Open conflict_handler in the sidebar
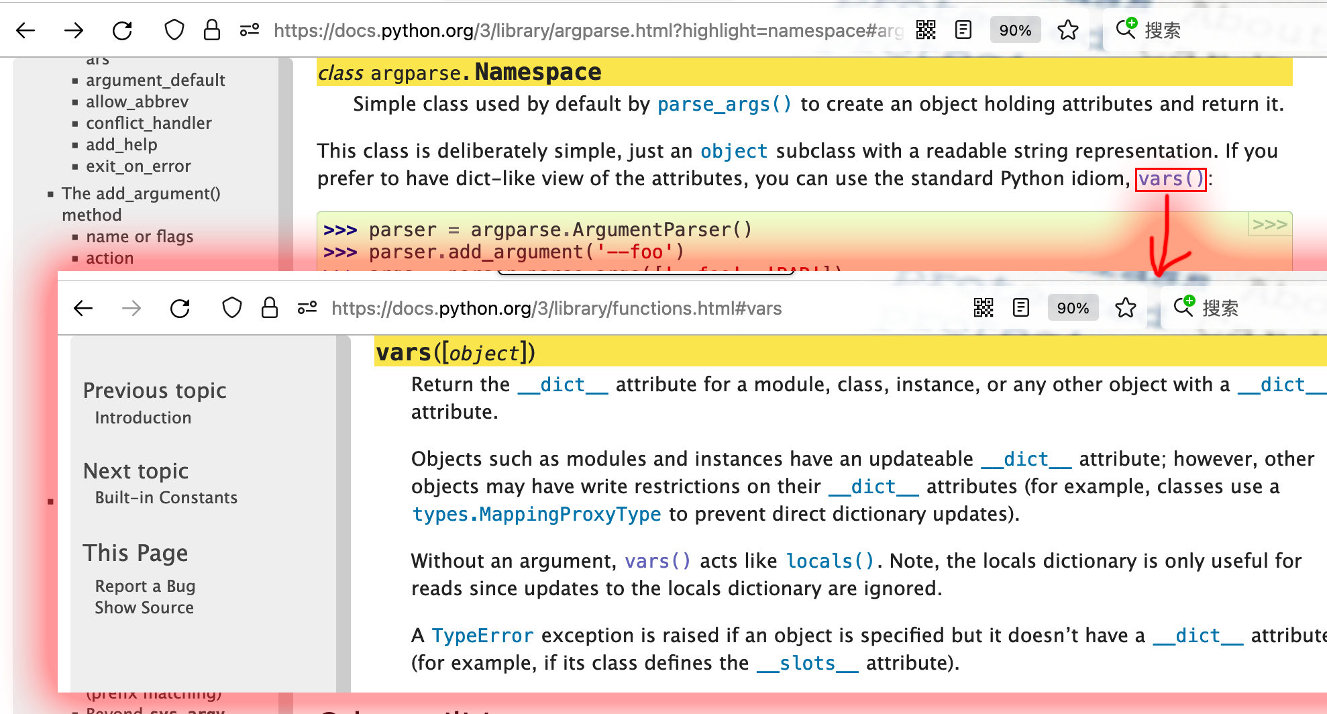This screenshot has height=714, width=1327. click(148, 123)
